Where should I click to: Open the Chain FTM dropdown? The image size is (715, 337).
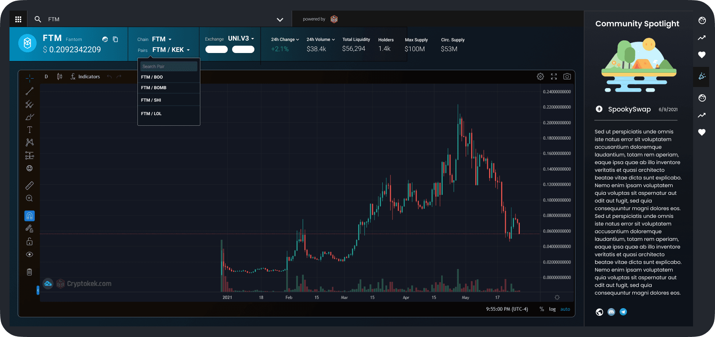pyautogui.click(x=162, y=39)
